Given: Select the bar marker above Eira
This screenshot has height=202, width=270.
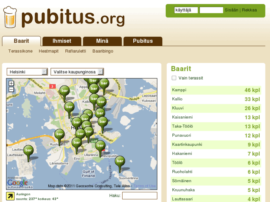Looking at the screenshot, I should (x=77, y=146).
